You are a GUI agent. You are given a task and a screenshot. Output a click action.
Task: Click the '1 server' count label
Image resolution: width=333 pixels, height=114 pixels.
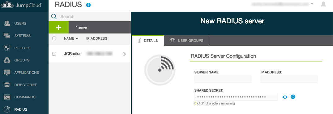pos(82,27)
